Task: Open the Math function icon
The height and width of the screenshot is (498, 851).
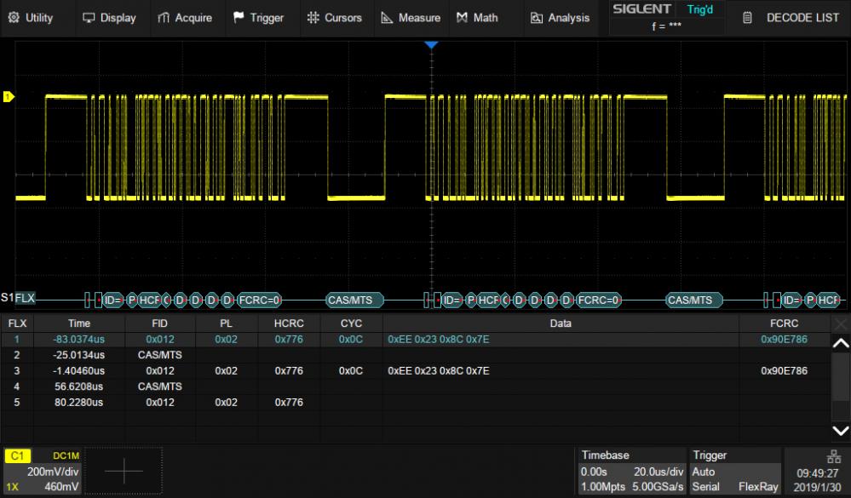Action: [463, 17]
